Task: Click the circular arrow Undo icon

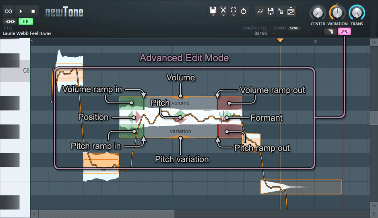Action: pos(244,11)
